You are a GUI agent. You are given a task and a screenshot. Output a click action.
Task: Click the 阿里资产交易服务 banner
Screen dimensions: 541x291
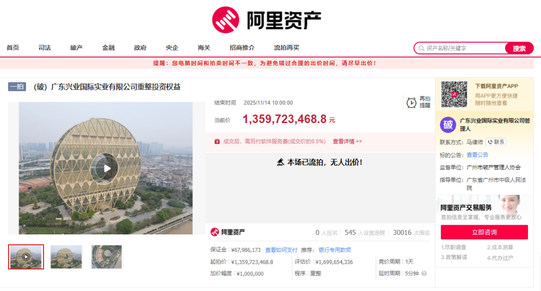[x=484, y=208]
